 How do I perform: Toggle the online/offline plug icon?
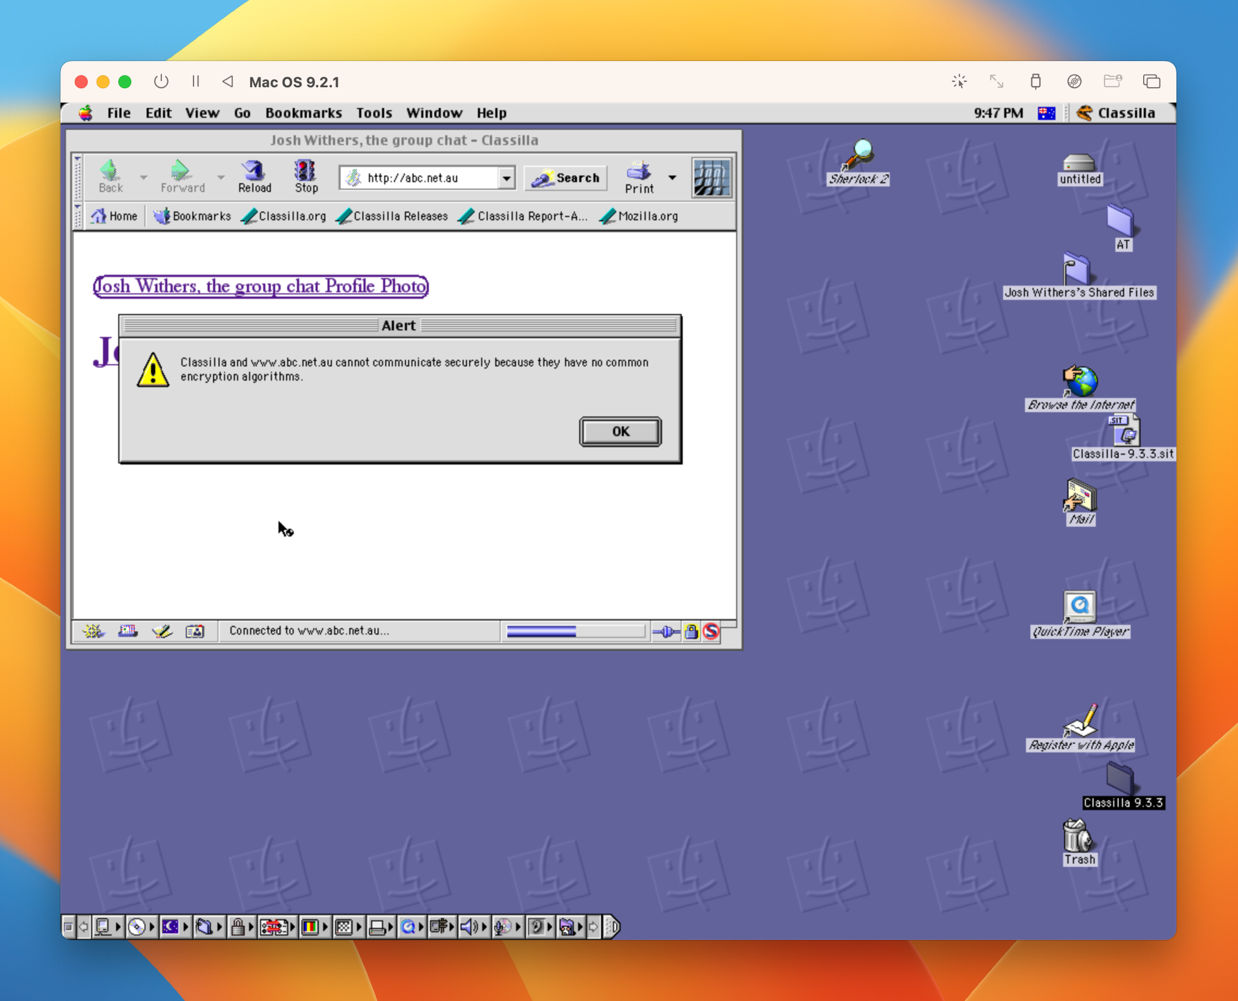[x=666, y=631]
